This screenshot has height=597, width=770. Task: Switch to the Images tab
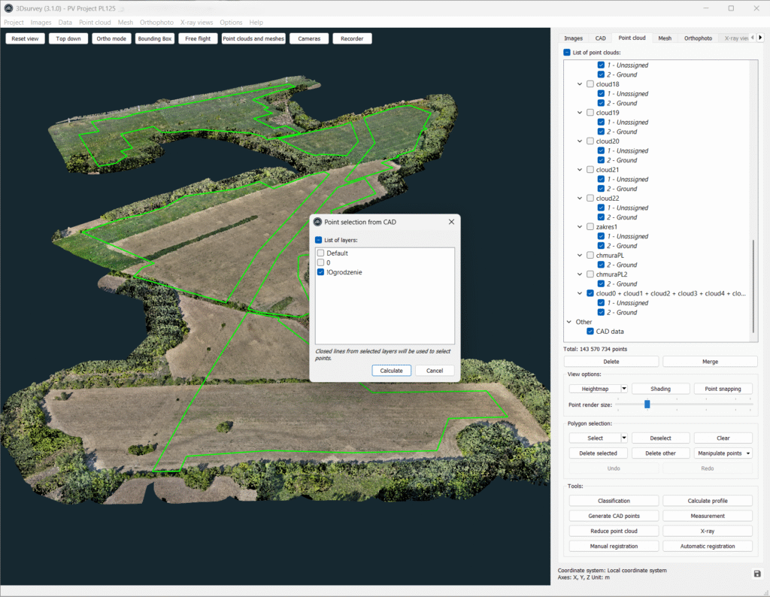(x=573, y=38)
